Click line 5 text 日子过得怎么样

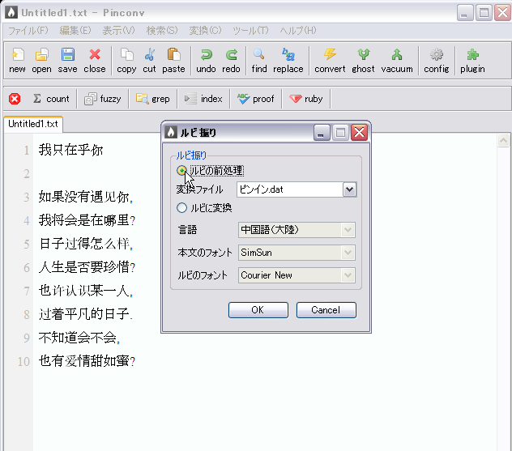coord(86,244)
